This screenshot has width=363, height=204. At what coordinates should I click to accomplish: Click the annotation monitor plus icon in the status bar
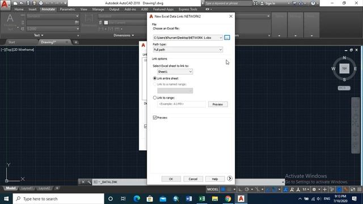(324, 189)
